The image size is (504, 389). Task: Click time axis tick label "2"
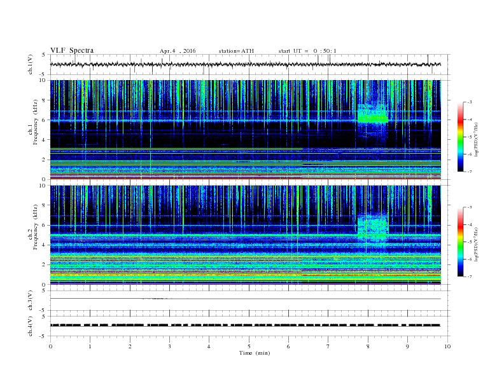(130, 346)
